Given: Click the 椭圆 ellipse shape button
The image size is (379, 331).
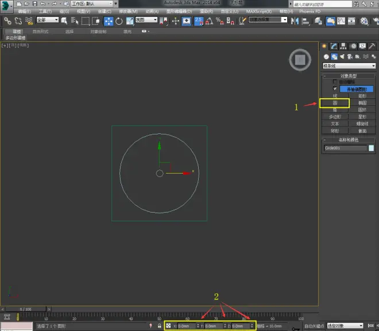Looking at the screenshot, I should pyautogui.click(x=362, y=103).
